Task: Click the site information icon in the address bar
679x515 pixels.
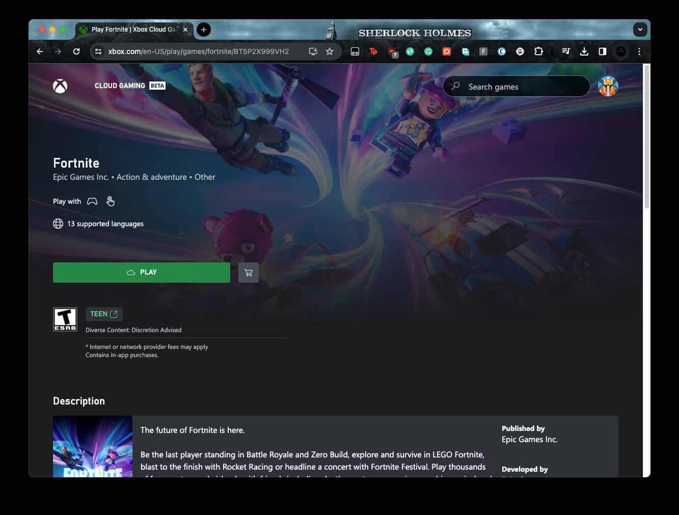Action: tap(99, 51)
